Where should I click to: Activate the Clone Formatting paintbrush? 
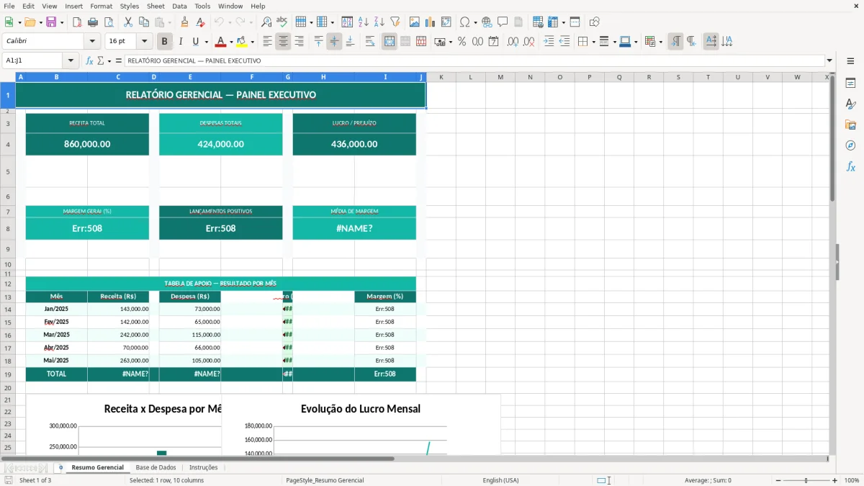click(185, 22)
